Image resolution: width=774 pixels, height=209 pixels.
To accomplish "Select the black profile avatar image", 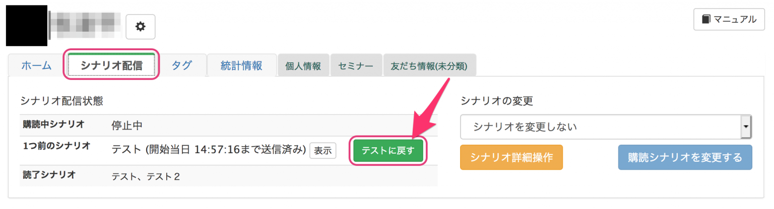I will point(26,26).
